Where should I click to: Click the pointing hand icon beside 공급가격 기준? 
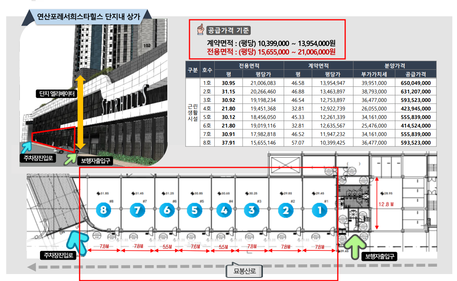point(200,29)
